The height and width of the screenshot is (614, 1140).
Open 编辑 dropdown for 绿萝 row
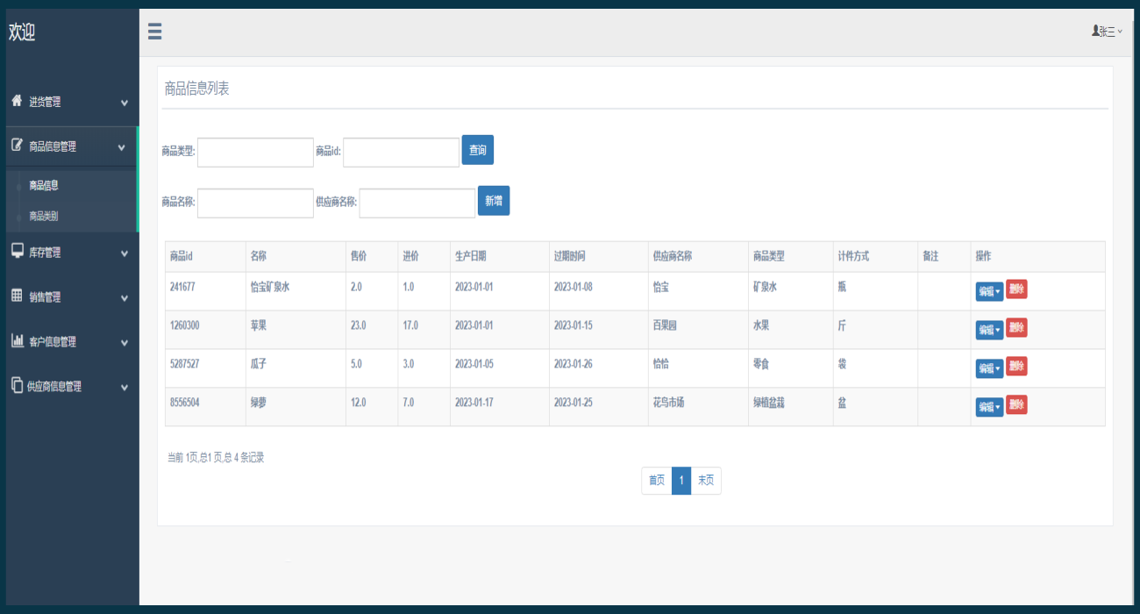pyautogui.click(x=989, y=407)
